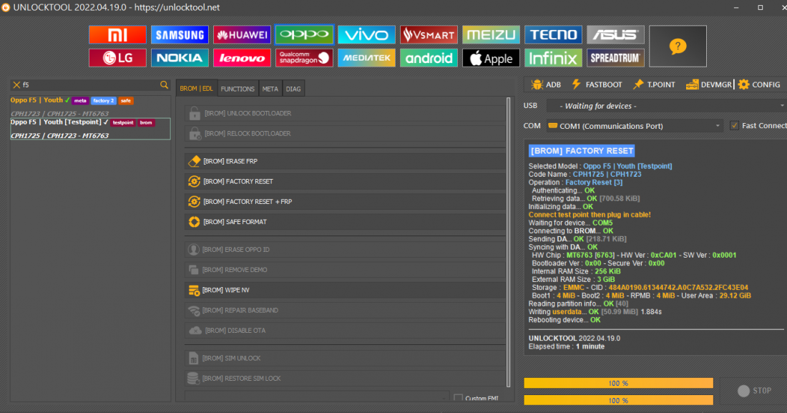Click [BROM] Repair Baseband
787x413 pixels.
(346, 310)
